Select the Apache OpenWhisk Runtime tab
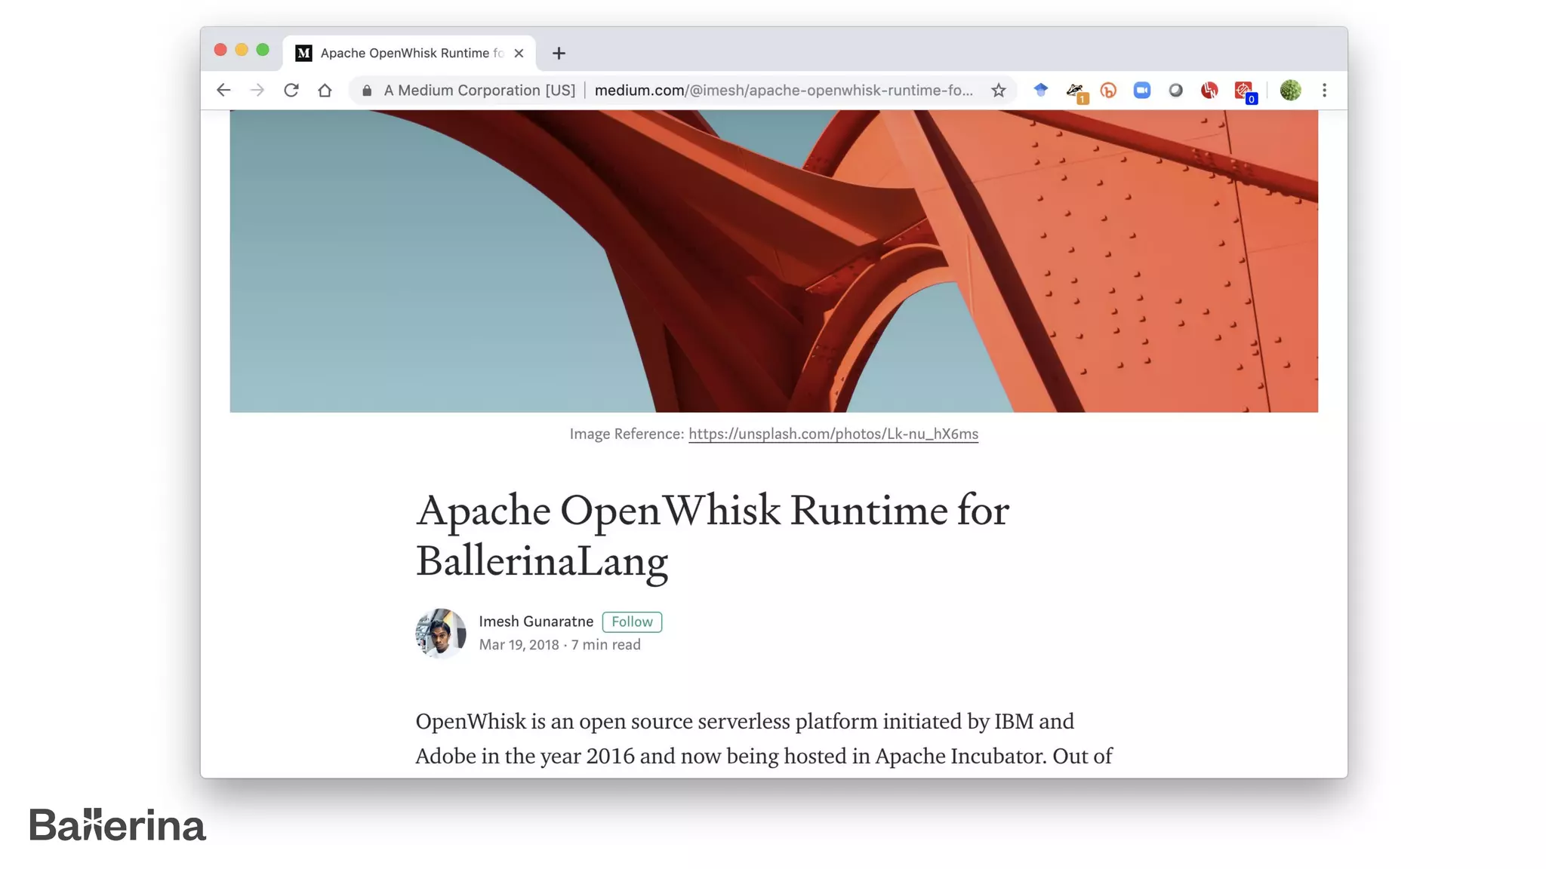Image resolution: width=1546 pixels, height=869 pixels. tap(408, 53)
